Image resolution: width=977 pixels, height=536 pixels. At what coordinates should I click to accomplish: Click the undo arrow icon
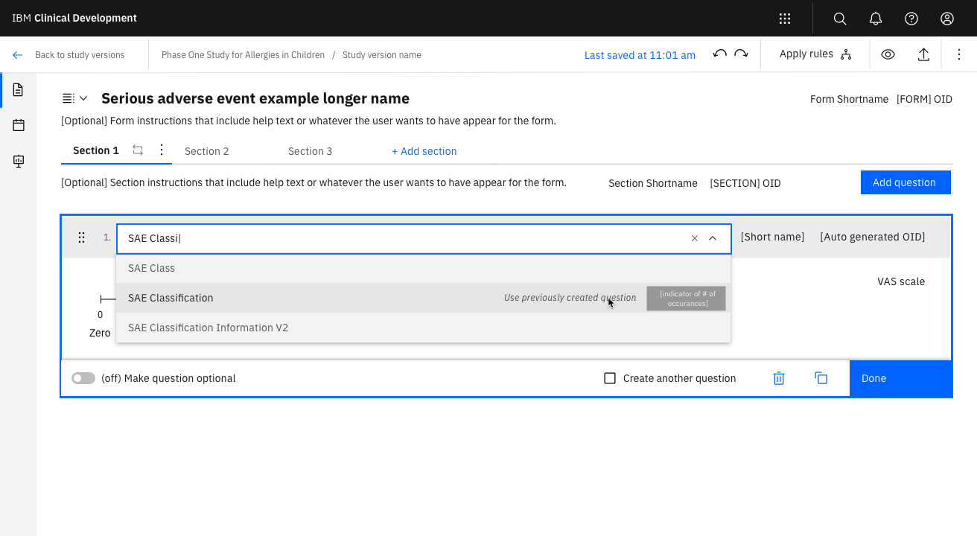[719, 54]
